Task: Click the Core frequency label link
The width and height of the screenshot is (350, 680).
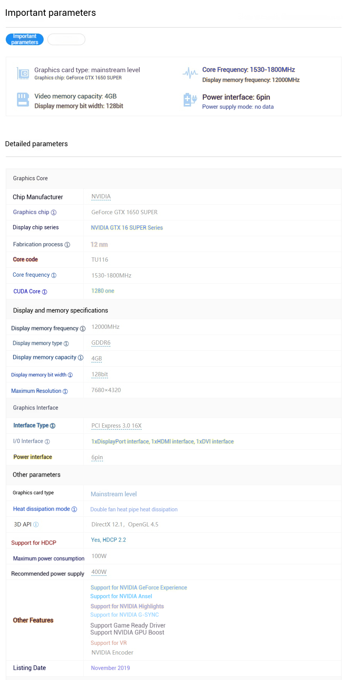Action: click(x=31, y=275)
